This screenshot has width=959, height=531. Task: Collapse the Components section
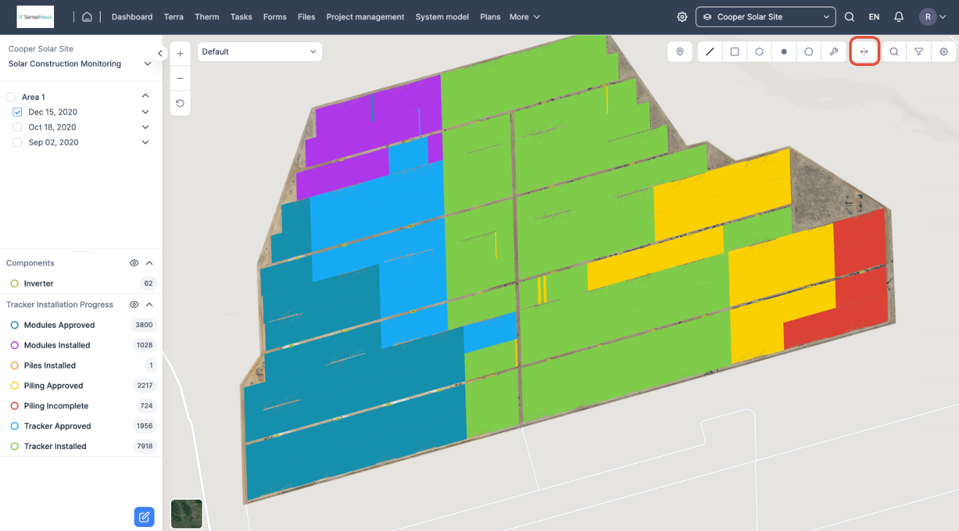pyautogui.click(x=149, y=263)
